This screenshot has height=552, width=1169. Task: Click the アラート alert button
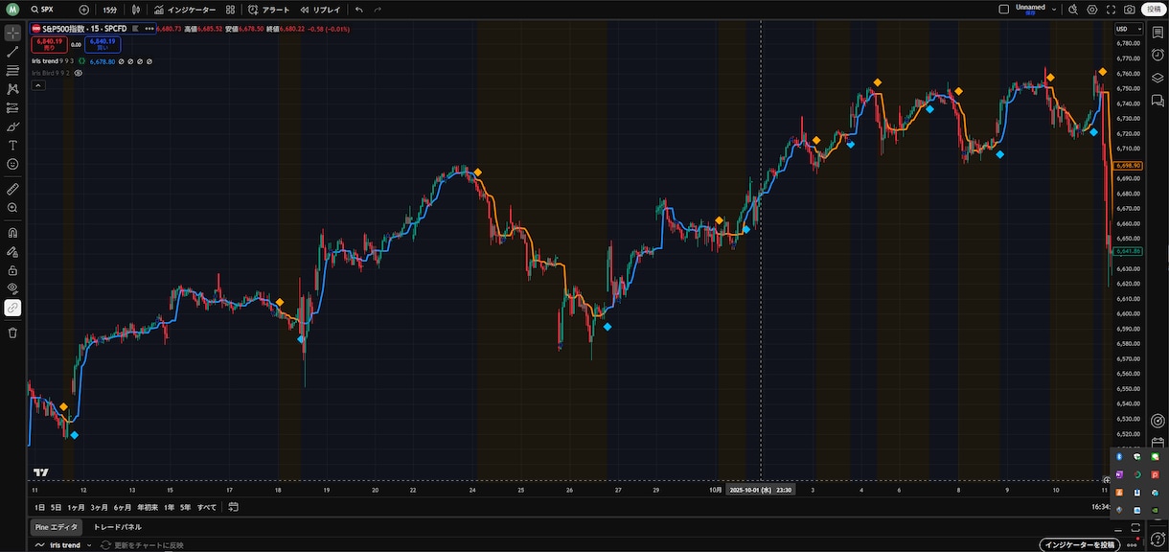(x=268, y=9)
